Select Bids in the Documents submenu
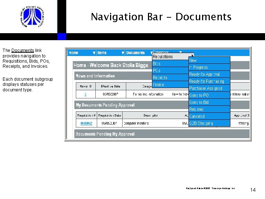This screenshot has height=199, width=265. pyautogui.click(x=170, y=64)
